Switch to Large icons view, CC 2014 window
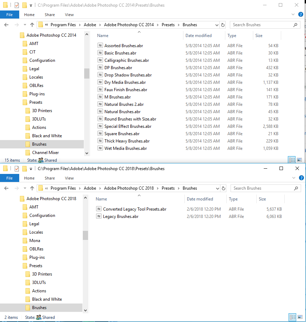This screenshot has height=322, width=306. [299, 160]
